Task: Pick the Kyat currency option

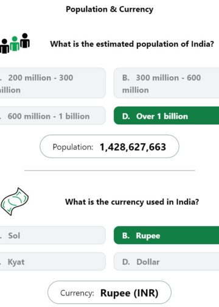Action: coord(52,261)
